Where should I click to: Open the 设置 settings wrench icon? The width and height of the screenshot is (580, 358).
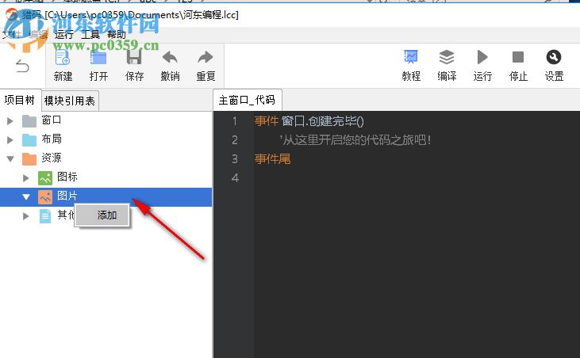pos(553,57)
